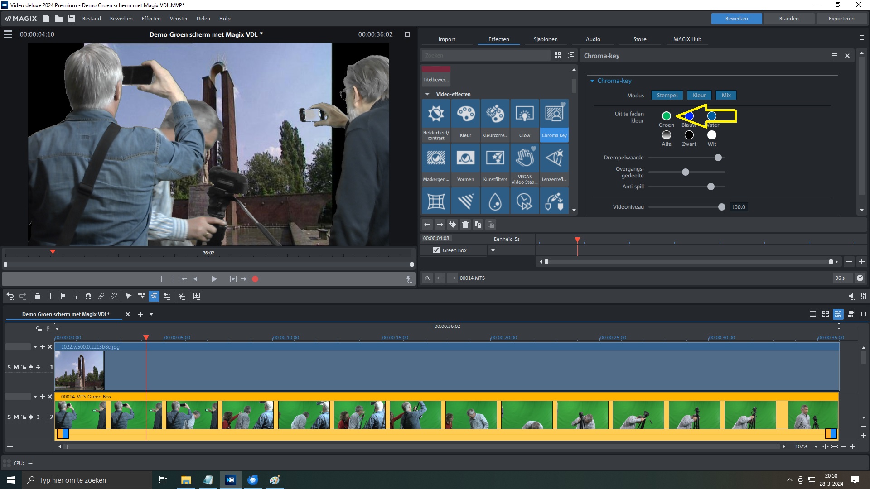Open track 1 header dropdown arrow
The height and width of the screenshot is (489, 870).
35,347
